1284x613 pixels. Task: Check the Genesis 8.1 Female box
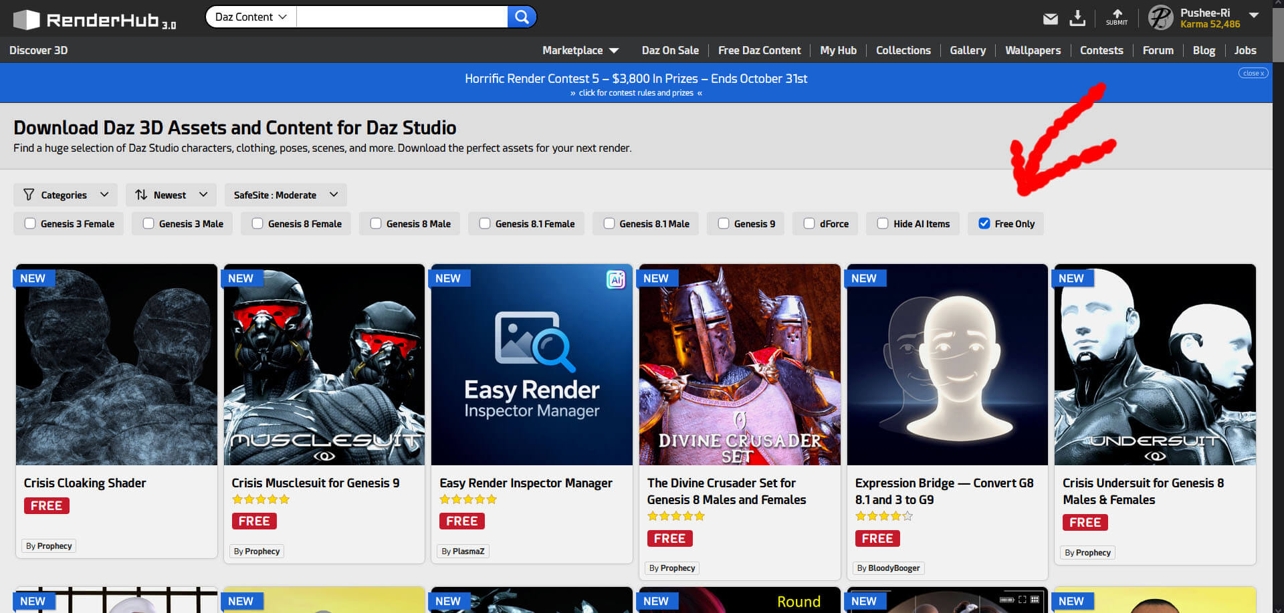click(485, 223)
